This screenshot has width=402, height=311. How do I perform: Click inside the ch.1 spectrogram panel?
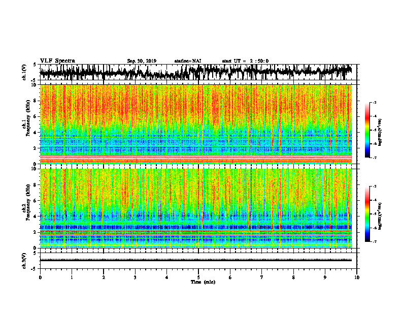click(196, 124)
